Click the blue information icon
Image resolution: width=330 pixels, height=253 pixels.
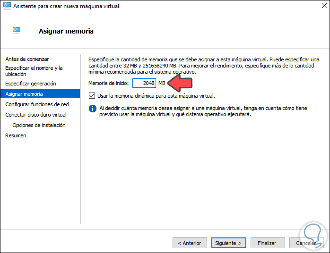point(93,109)
